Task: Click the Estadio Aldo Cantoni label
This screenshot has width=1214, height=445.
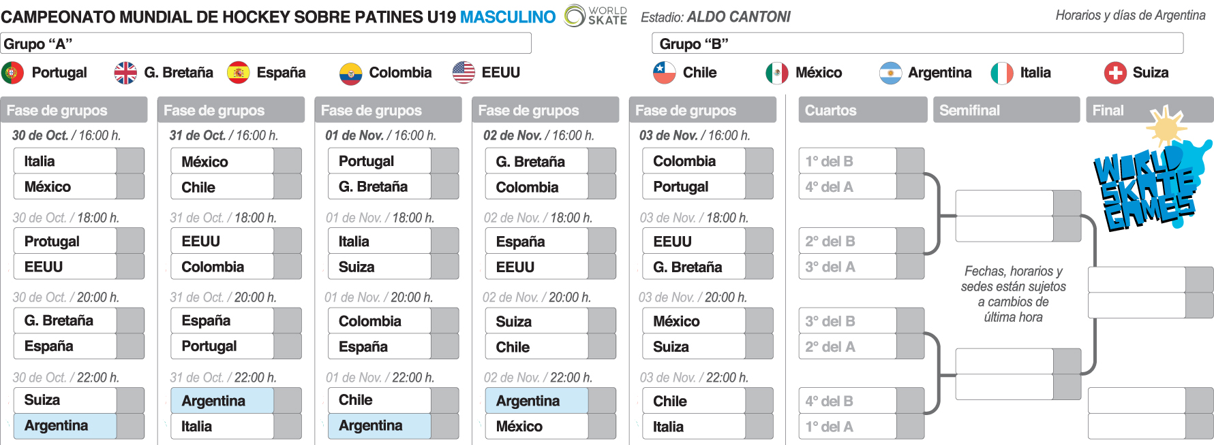Action: (x=716, y=17)
